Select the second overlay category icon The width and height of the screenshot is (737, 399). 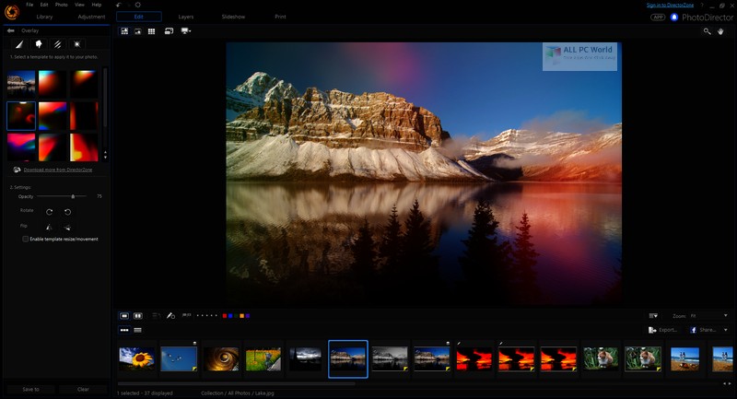coord(39,43)
